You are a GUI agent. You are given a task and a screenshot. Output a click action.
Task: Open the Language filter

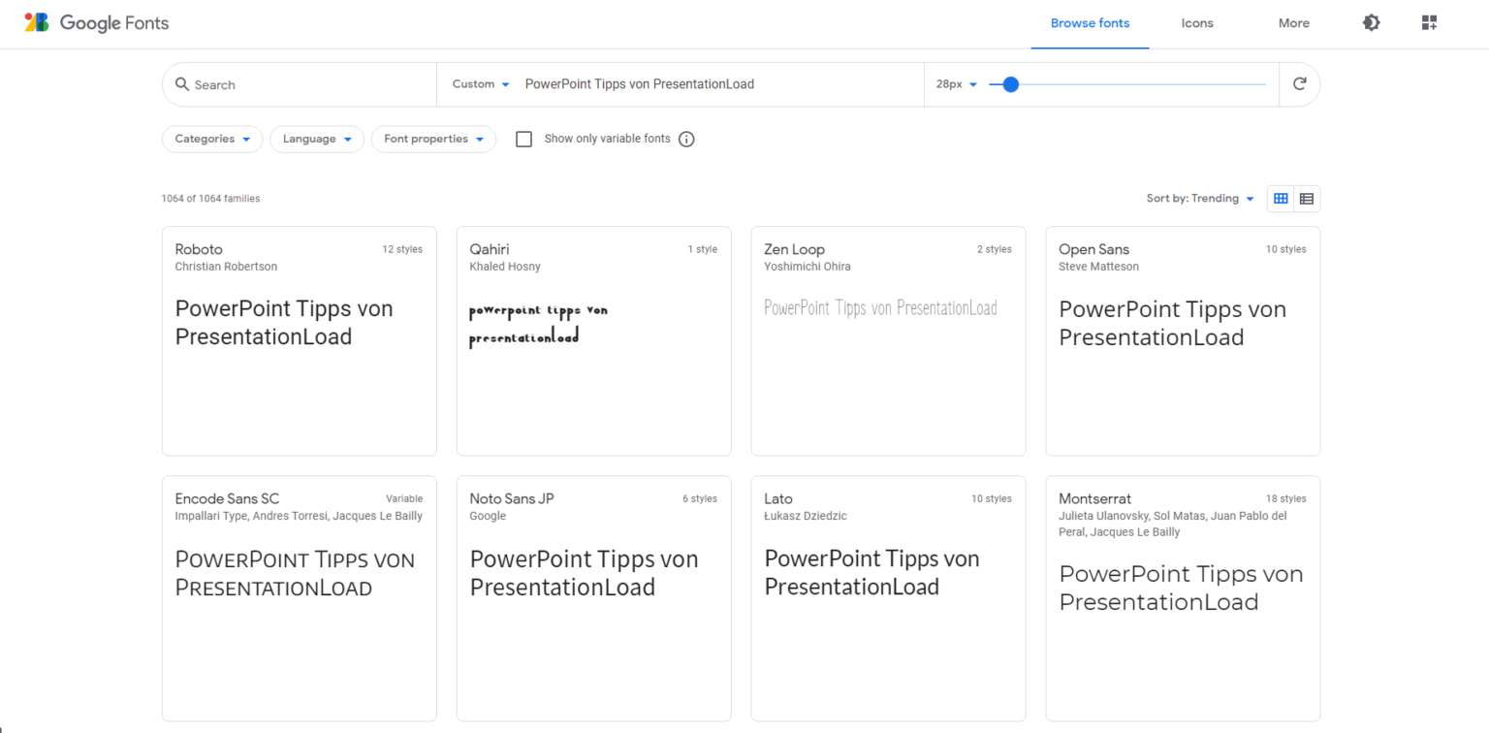316,139
